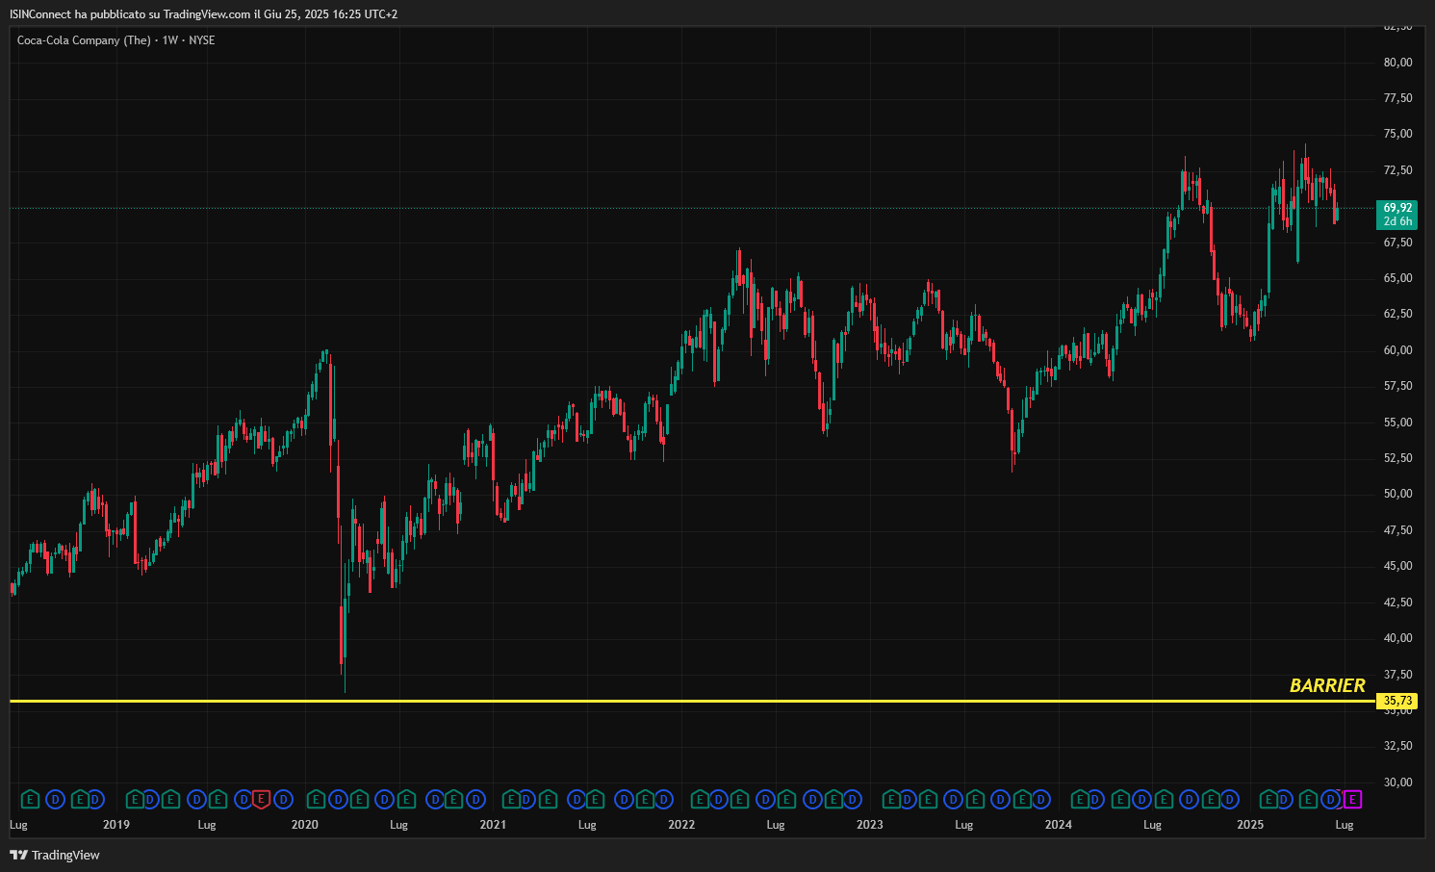The image size is (1435, 872).
Task: Click the leftmost green E earnings marker
Action: click(30, 799)
